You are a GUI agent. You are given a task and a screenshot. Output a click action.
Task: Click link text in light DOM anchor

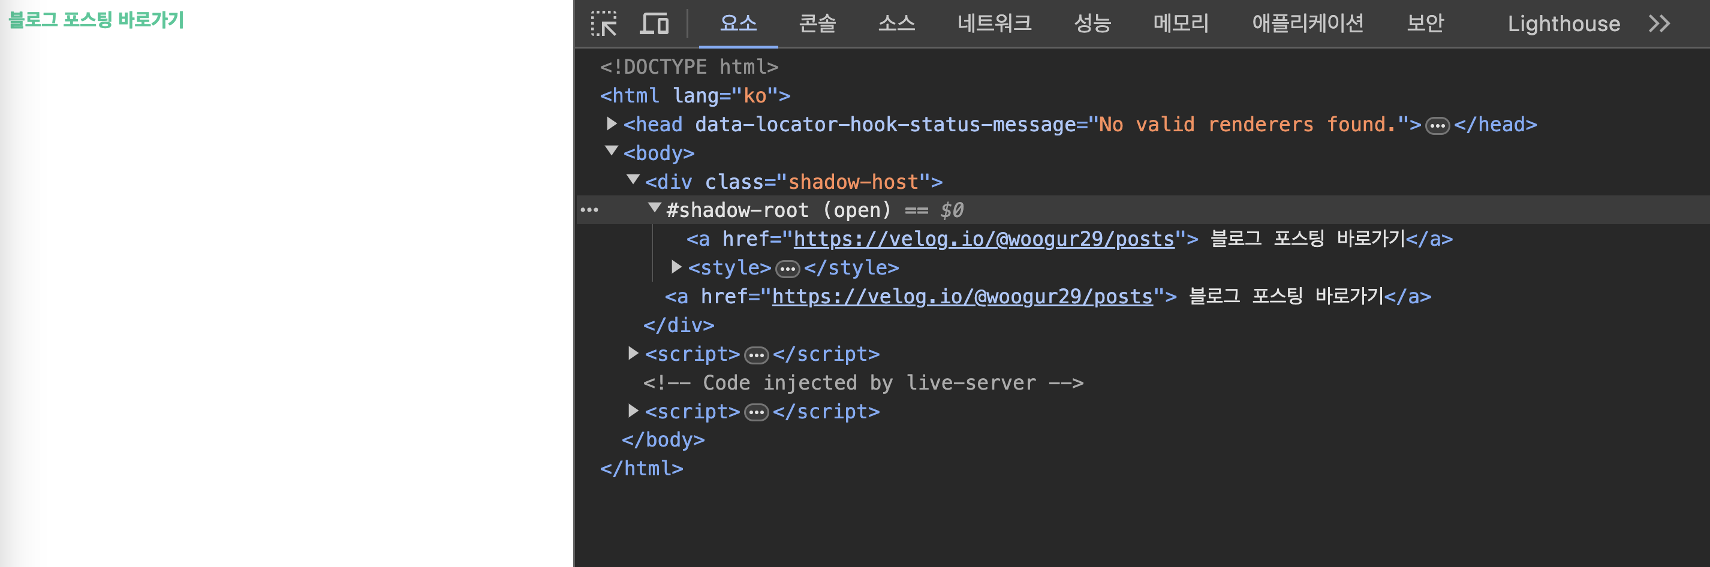(1287, 297)
